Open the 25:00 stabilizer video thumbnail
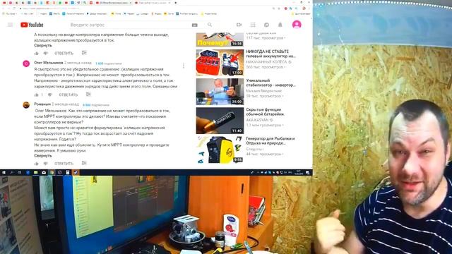This screenshot has width=452, height=254. pos(220,92)
